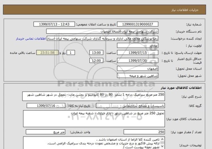Select the delivery city field شاهین شهر و میمه
Viewport: 212px width, 149px height.
pyautogui.click(x=138, y=76)
